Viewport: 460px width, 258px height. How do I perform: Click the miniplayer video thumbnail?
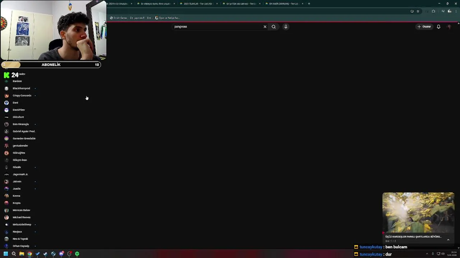pos(418,212)
